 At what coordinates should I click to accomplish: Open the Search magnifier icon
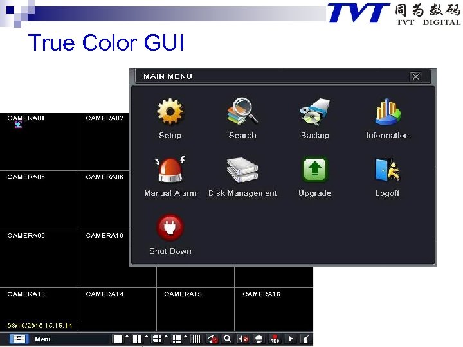click(x=242, y=111)
